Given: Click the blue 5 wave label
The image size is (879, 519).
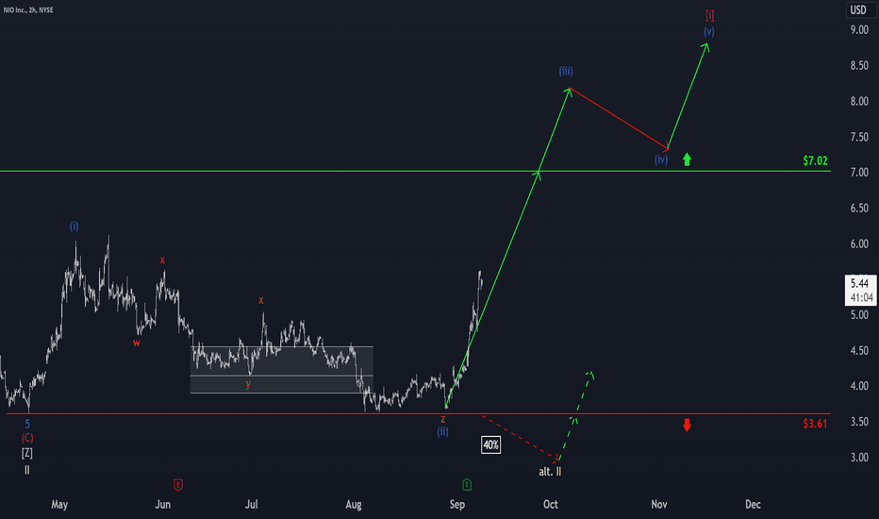Looking at the screenshot, I should [27, 425].
